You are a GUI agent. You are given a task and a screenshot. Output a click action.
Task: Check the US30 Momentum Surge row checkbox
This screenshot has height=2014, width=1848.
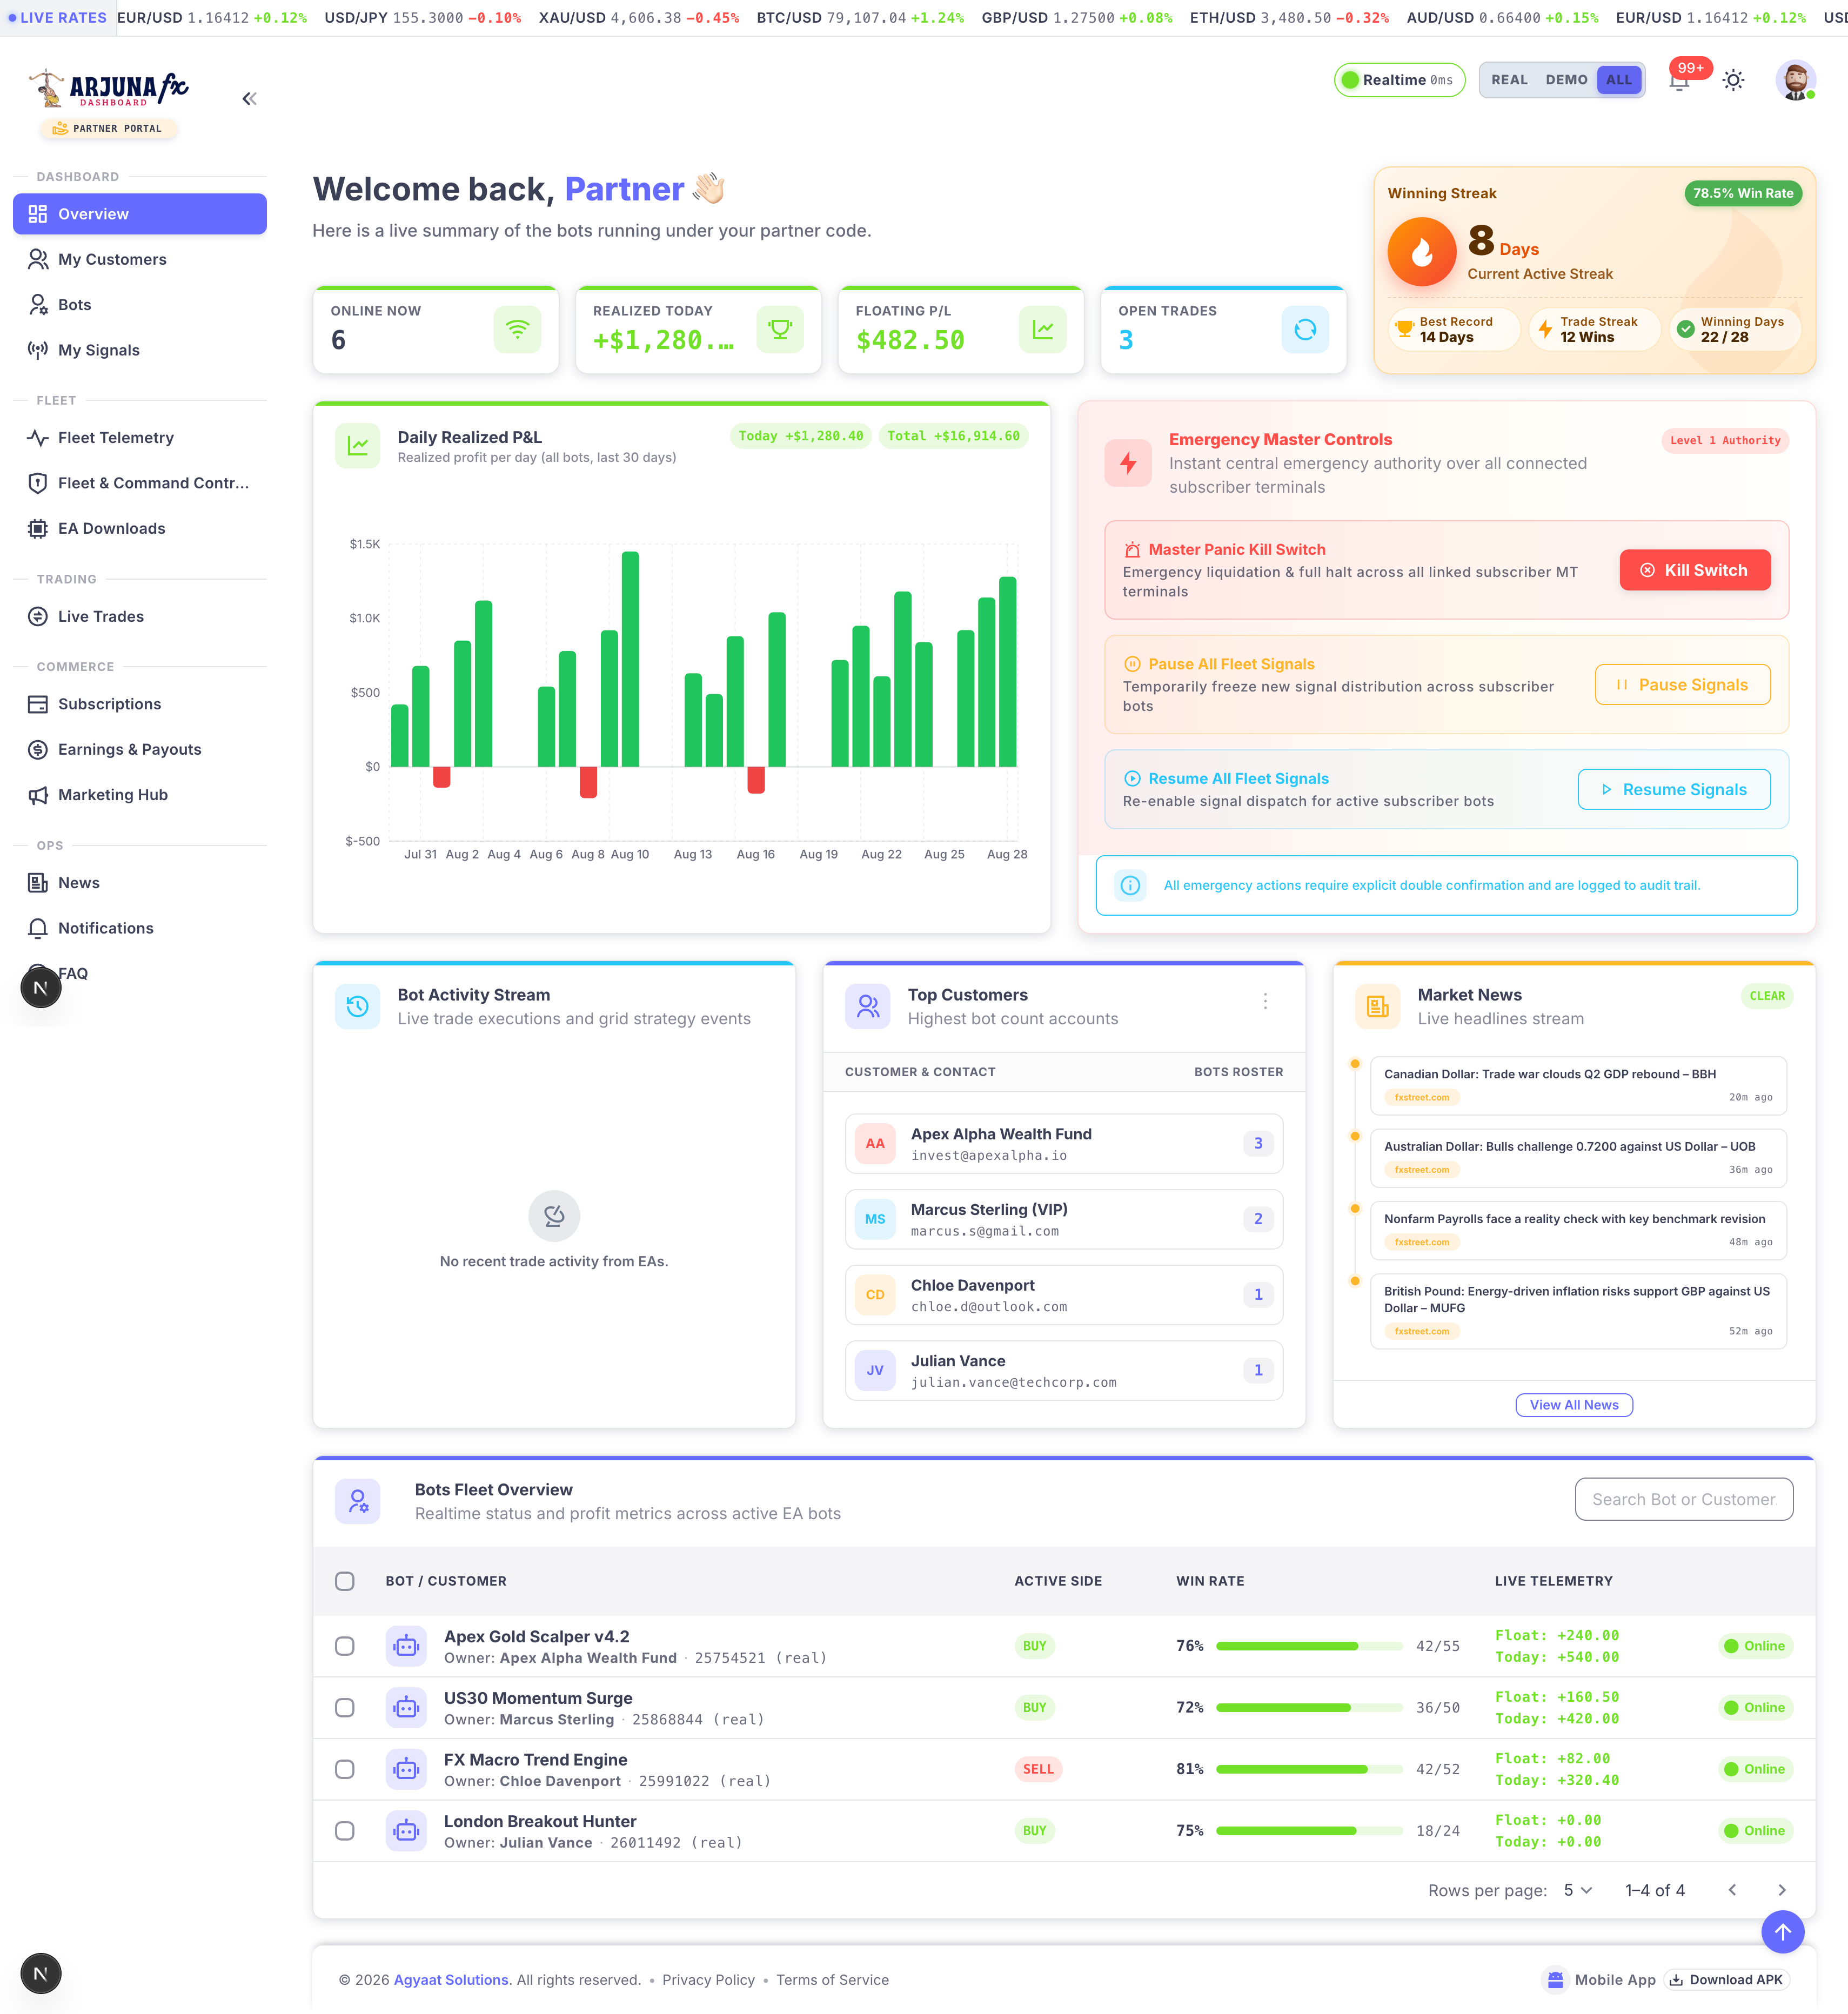pyautogui.click(x=345, y=1708)
